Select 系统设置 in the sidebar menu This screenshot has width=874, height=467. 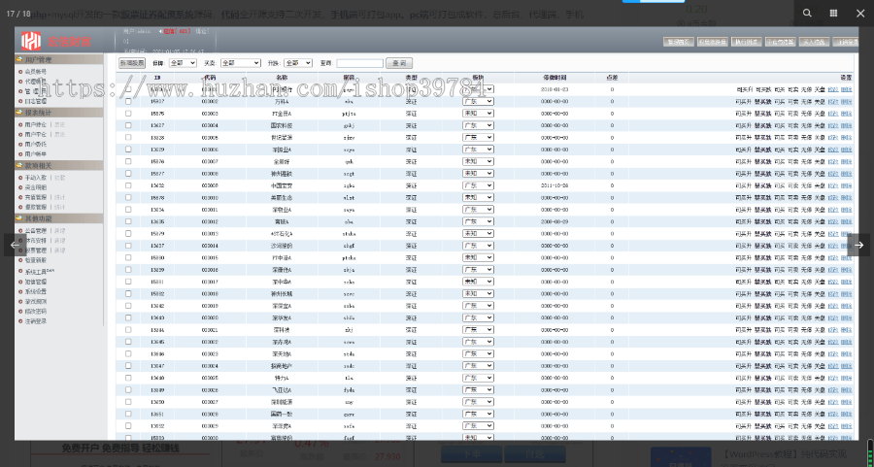35,291
